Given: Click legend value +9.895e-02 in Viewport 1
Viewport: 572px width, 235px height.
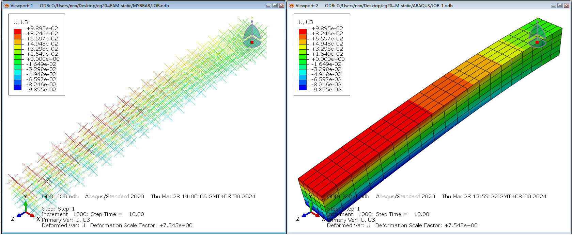Looking at the screenshot, I should 42,29.
